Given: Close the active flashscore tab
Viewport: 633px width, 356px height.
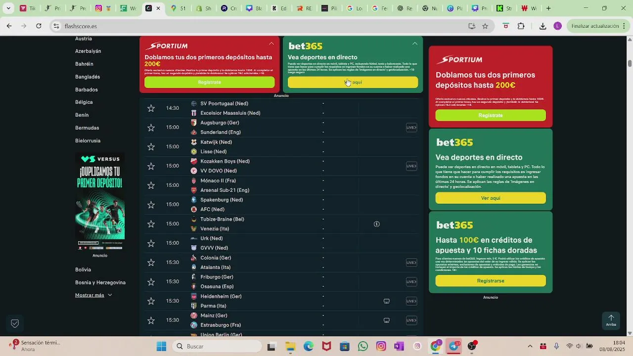Looking at the screenshot, I should (158, 8).
